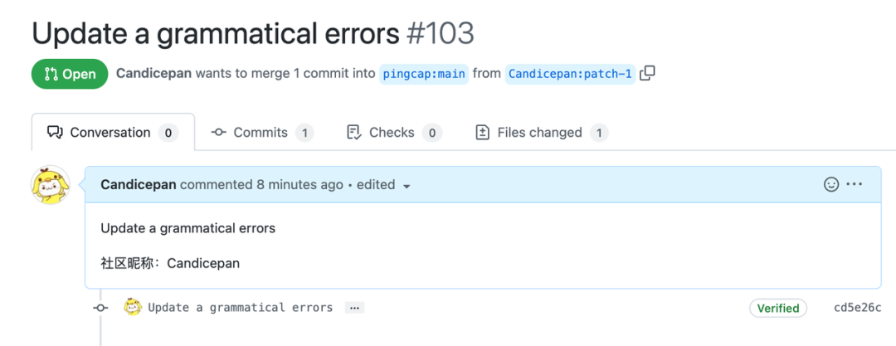Switch to the Conversation tab
Image resolution: width=896 pixels, height=346 pixels.
pyautogui.click(x=112, y=133)
